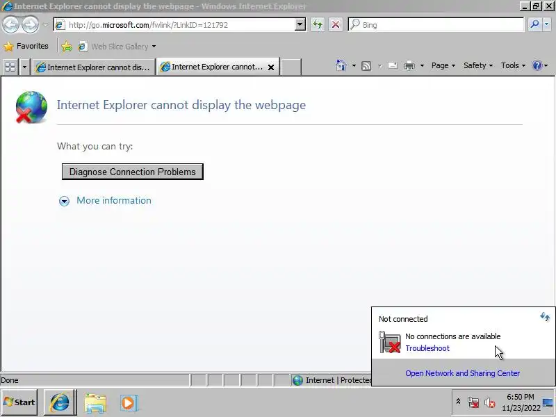Click the Internet Explorer icon in the title bar
This screenshot has height=417, width=556.
(x=7, y=6)
